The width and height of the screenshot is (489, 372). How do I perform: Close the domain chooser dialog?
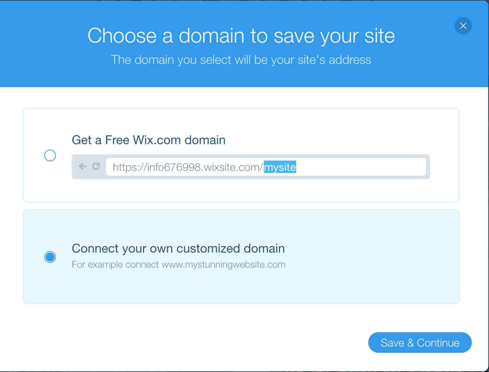click(x=463, y=26)
